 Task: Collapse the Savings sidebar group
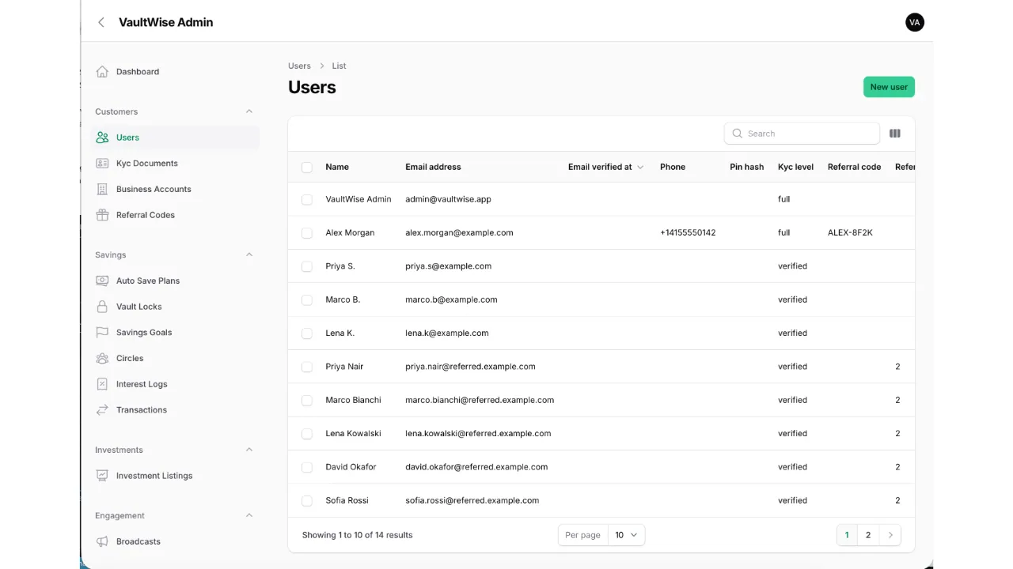(249, 254)
